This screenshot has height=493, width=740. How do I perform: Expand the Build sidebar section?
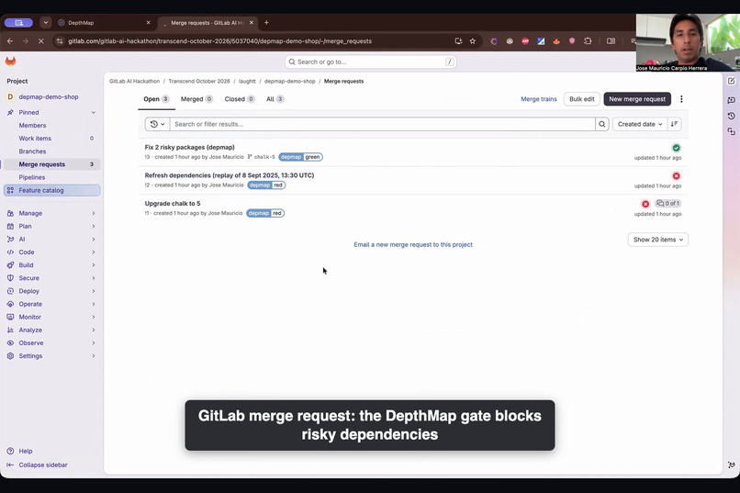click(51, 265)
